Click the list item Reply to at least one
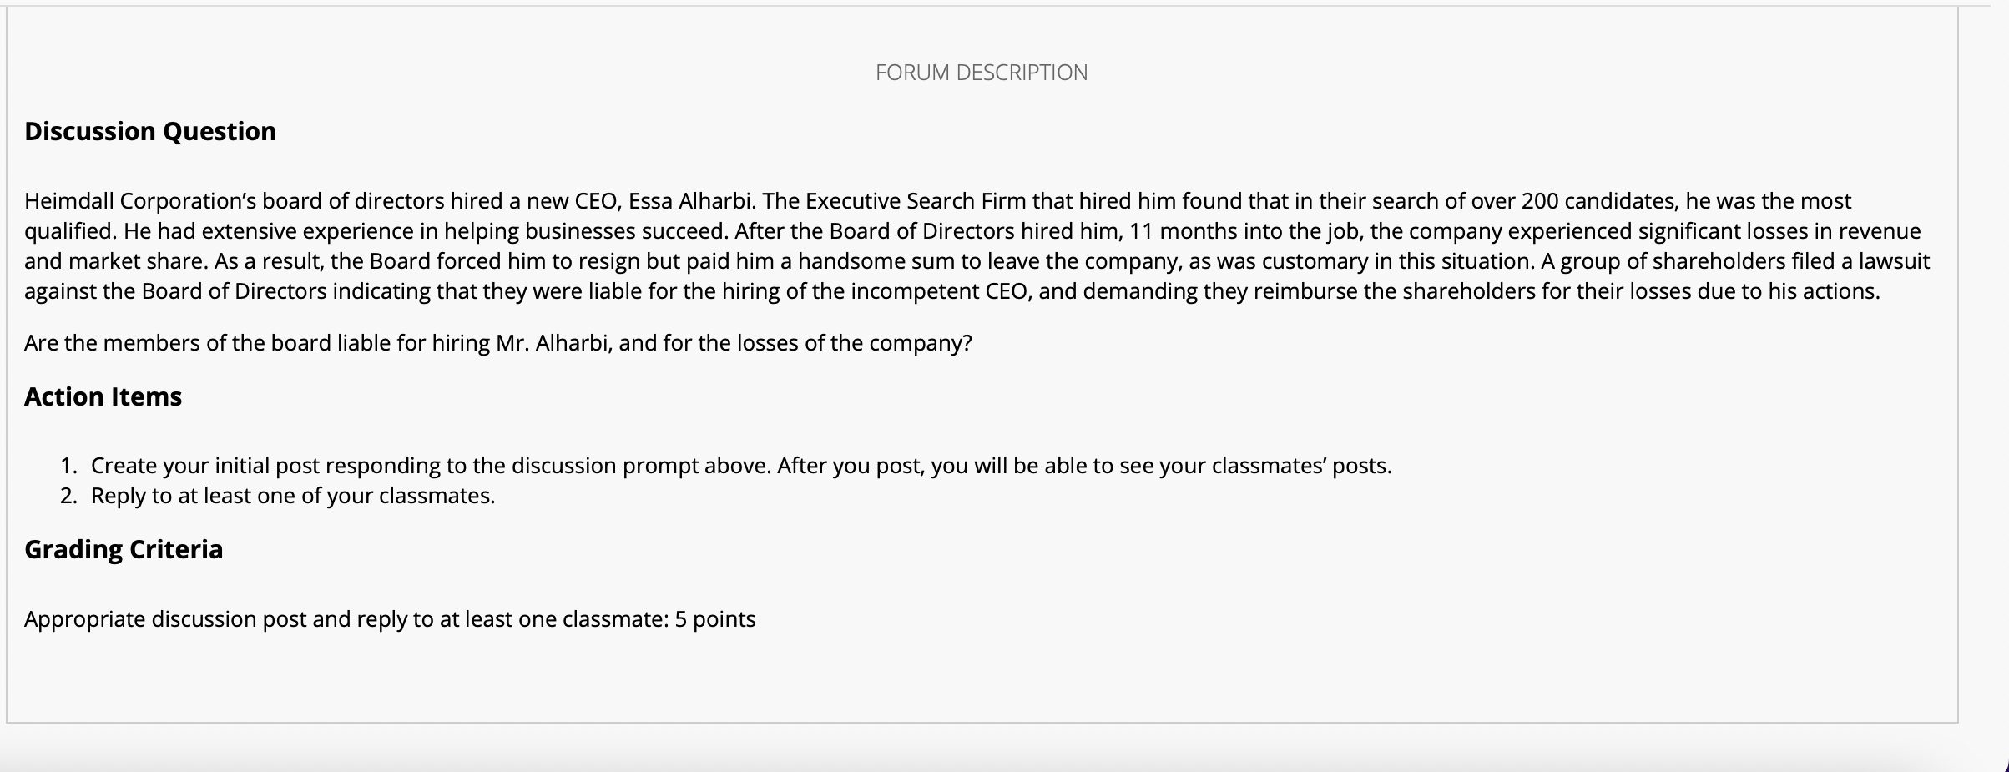This screenshot has width=2009, height=772. click(293, 496)
